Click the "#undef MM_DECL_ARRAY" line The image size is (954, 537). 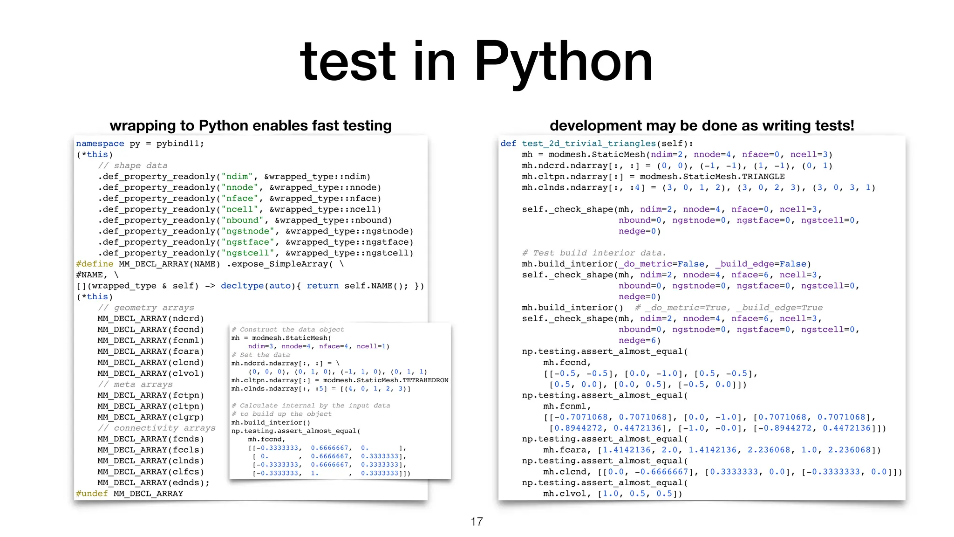[x=129, y=494]
